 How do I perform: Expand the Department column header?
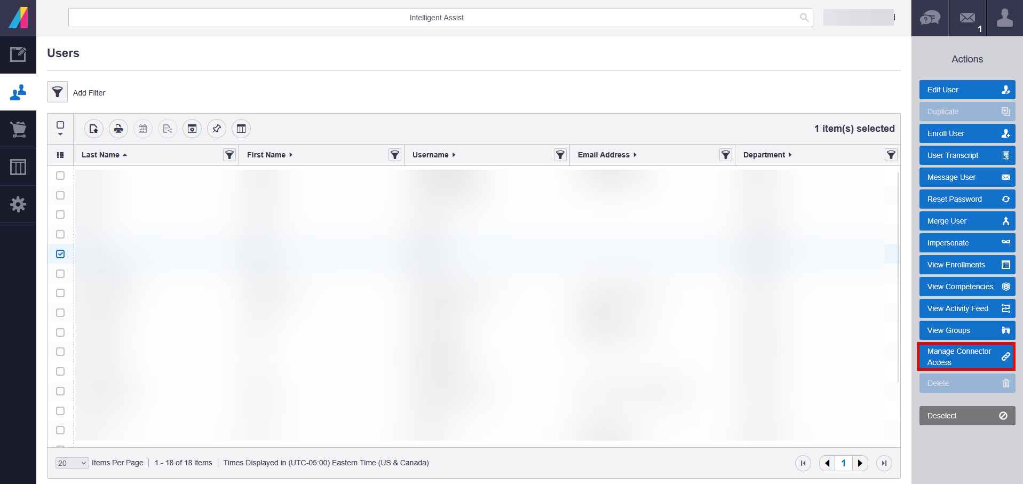(767, 155)
